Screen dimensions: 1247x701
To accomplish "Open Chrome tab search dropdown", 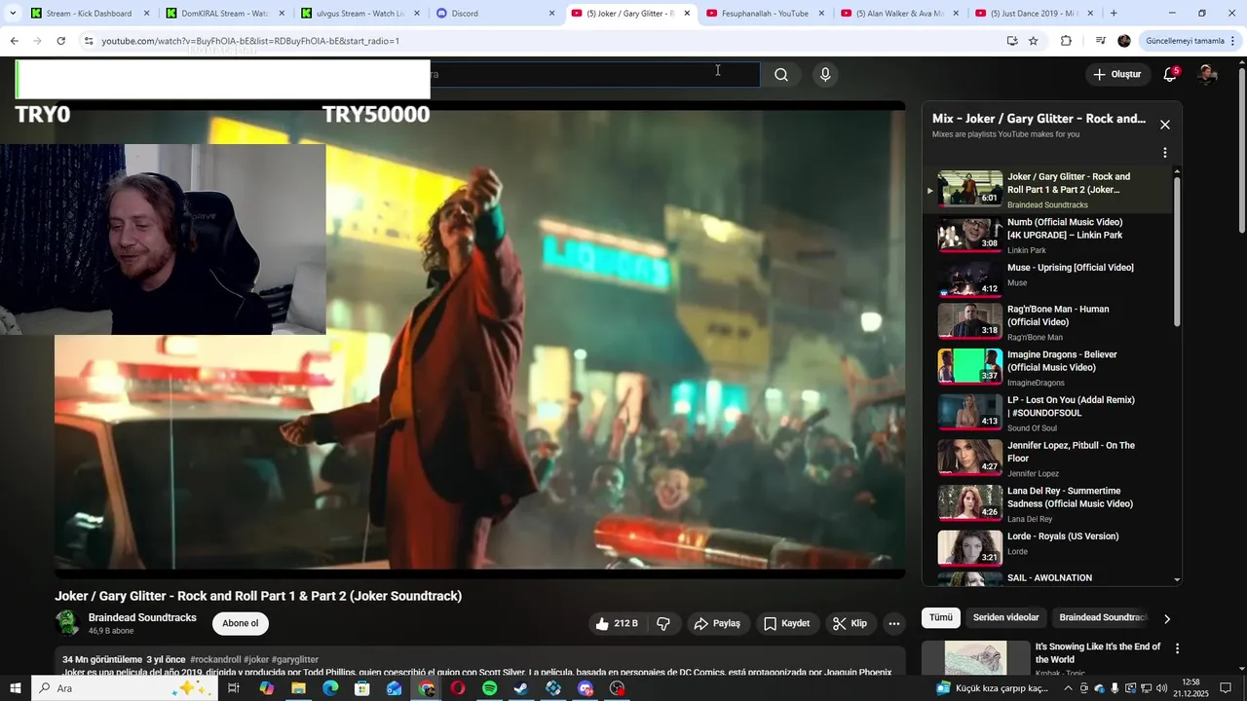I will coord(13,14).
